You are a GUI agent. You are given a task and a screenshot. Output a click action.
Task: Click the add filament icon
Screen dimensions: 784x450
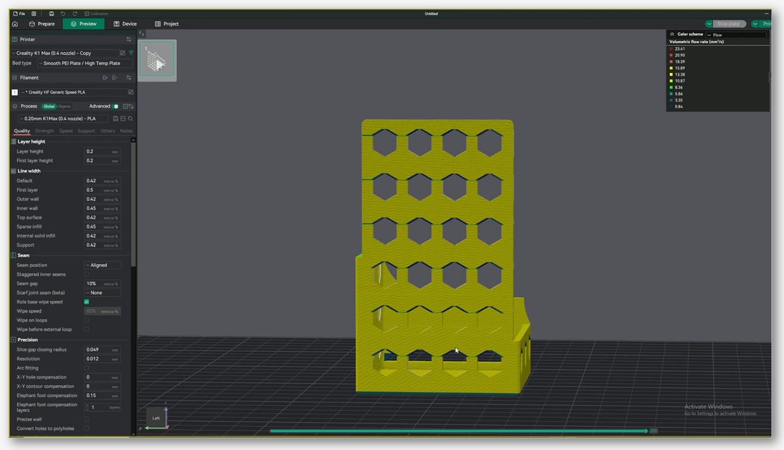105,77
